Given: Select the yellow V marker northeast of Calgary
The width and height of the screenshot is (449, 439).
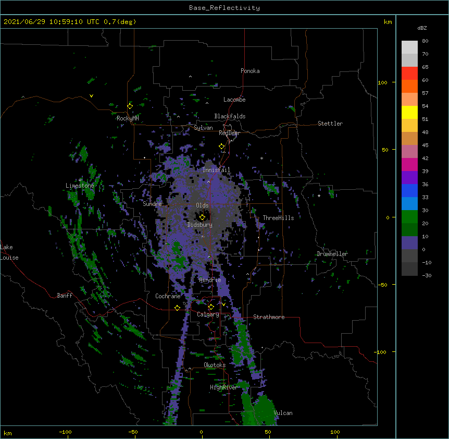Looking at the screenshot, I should click(x=223, y=304).
